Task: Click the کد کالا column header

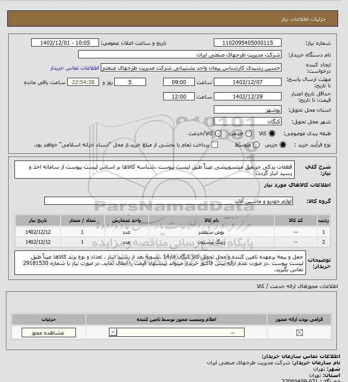Action: [296, 220]
